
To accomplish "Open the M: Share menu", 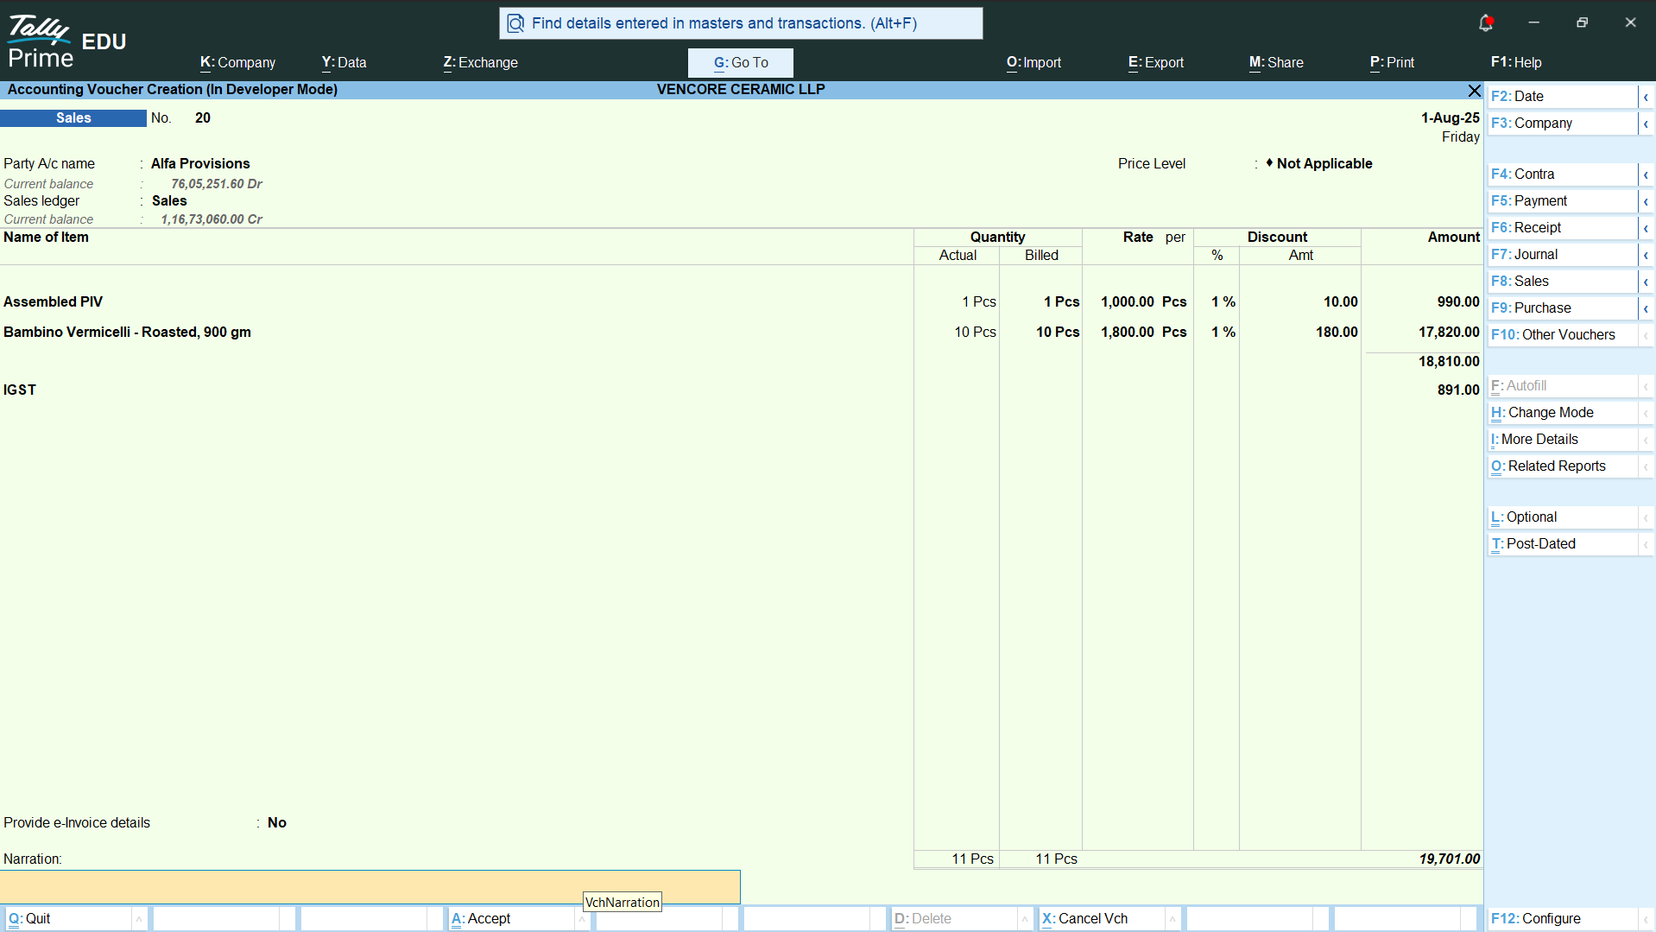I will pyautogui.click(x=1276, y=62).
